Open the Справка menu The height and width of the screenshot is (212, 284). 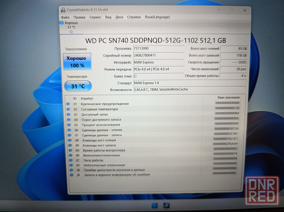(x=134, y=17)
